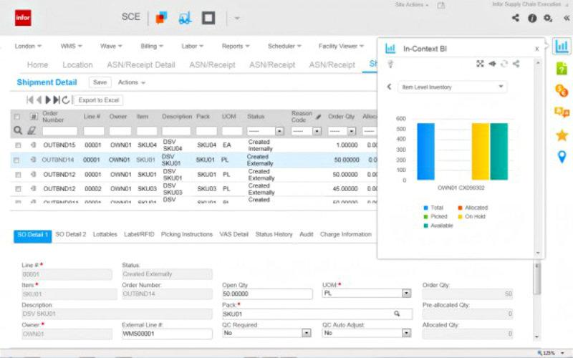Click the forklift icon in top bar

(185, 18)
